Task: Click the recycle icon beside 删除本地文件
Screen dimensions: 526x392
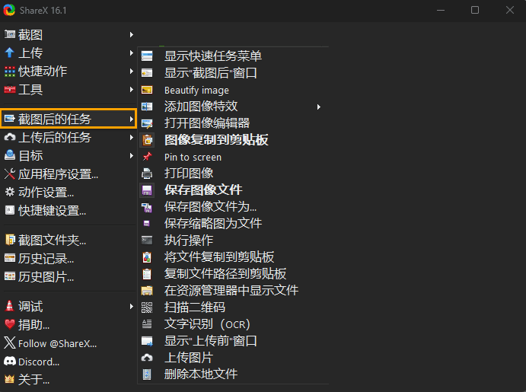Action: [x=147, y=374]
